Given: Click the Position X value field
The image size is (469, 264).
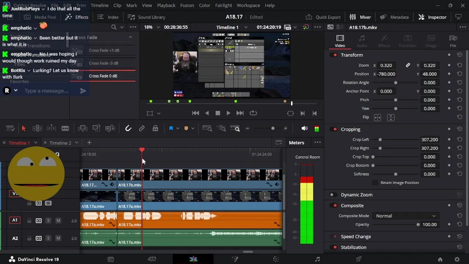Looking at the screenshot, I should coord(386,74).
